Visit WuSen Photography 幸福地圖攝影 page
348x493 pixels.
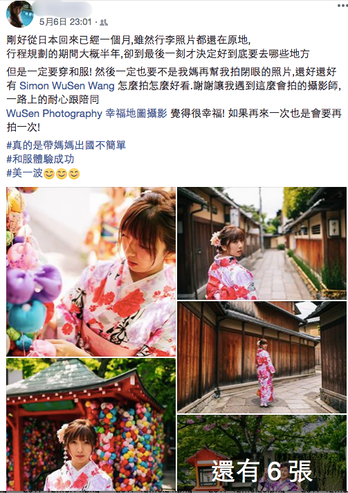[x=86, y=113]
